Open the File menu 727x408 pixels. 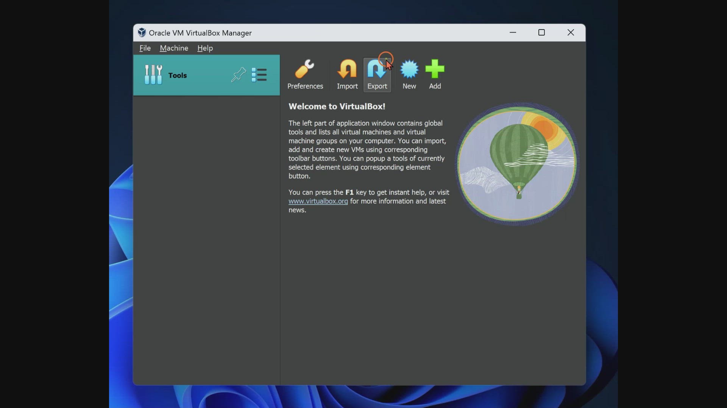pyautogui.click(x=145, y=48)
